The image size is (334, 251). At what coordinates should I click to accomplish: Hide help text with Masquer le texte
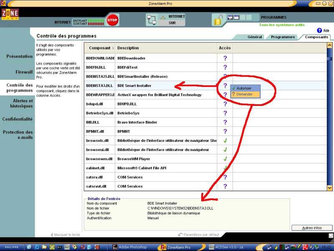point(65,235)
